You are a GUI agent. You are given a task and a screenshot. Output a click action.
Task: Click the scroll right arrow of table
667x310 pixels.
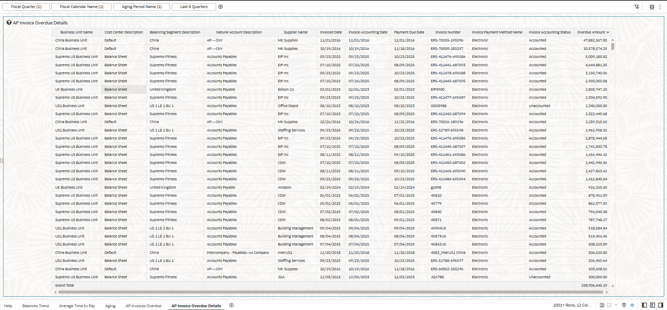[607, 292]
